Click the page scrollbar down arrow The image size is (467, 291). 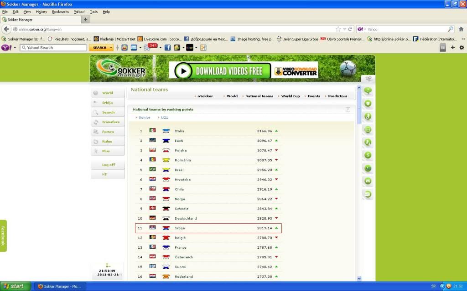click(x=359, y=278)
